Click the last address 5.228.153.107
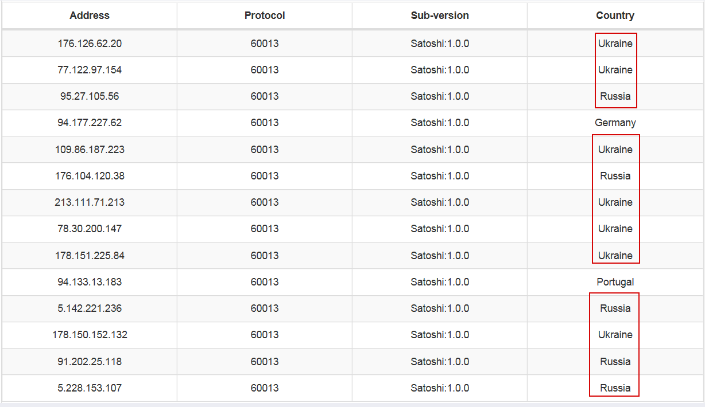The image size is (705, 407). [90, 388]
